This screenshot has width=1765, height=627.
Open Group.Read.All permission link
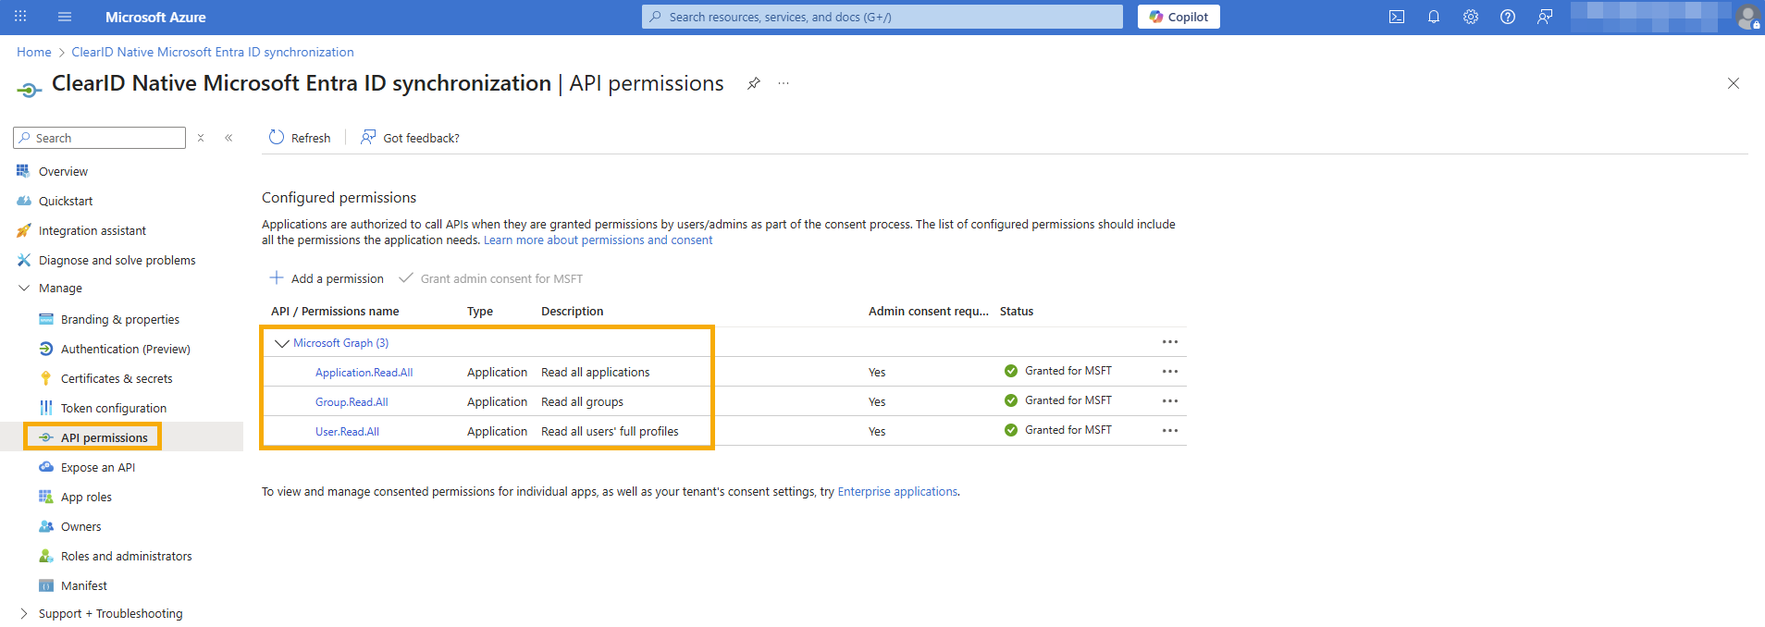[x=352, y=401]
